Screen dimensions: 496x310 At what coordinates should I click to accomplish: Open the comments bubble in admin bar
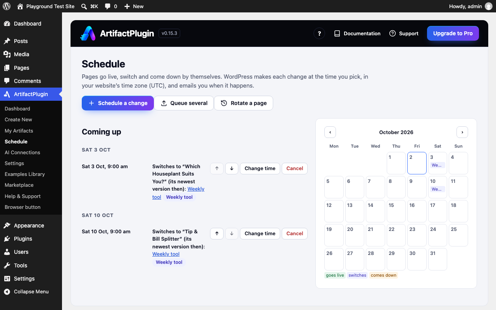point(108,6)
